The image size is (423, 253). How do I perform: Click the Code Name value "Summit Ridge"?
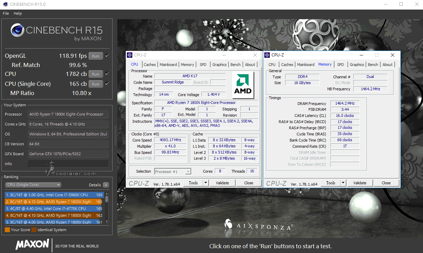click(x=173, y=82)
